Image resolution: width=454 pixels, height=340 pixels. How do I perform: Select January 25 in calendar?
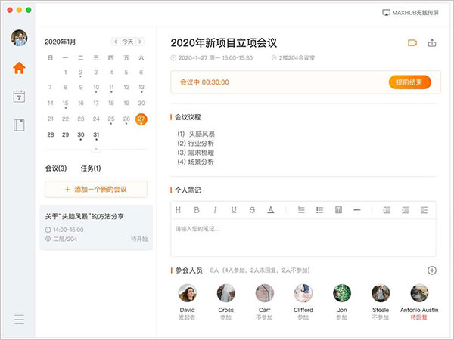click(x=111, y=119)
